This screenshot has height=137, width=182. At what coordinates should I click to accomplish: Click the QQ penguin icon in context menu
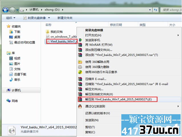[80, 106]
